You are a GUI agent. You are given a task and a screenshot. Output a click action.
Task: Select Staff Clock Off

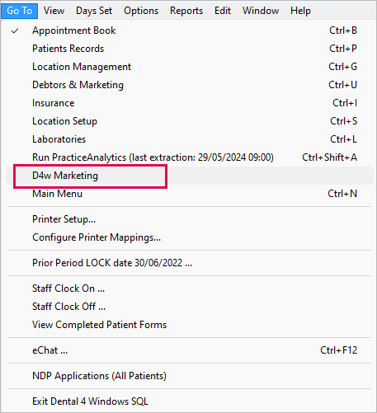point(190,307)
